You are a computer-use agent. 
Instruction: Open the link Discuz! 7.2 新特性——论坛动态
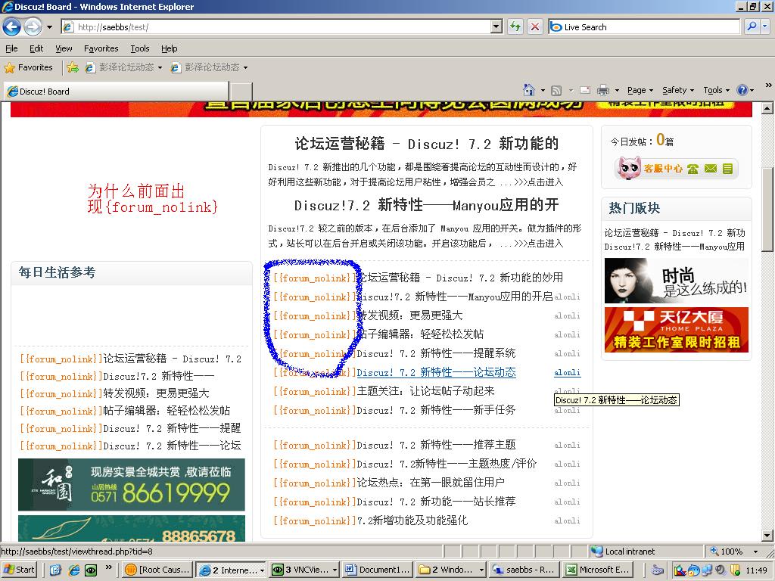click(x=437, y=372)
